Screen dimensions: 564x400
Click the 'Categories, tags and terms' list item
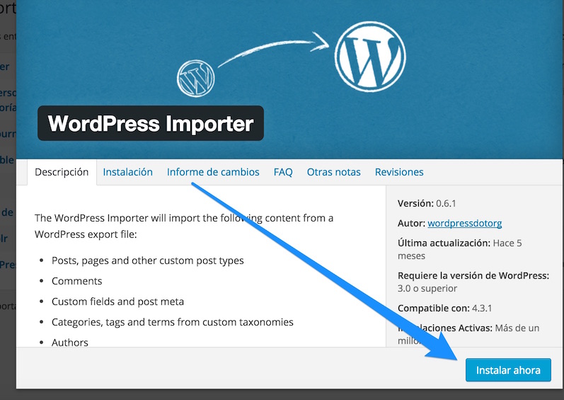[x=172, y=322]
